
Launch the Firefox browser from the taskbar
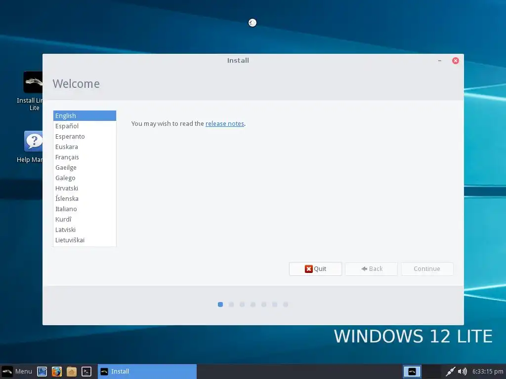(57, 371)
